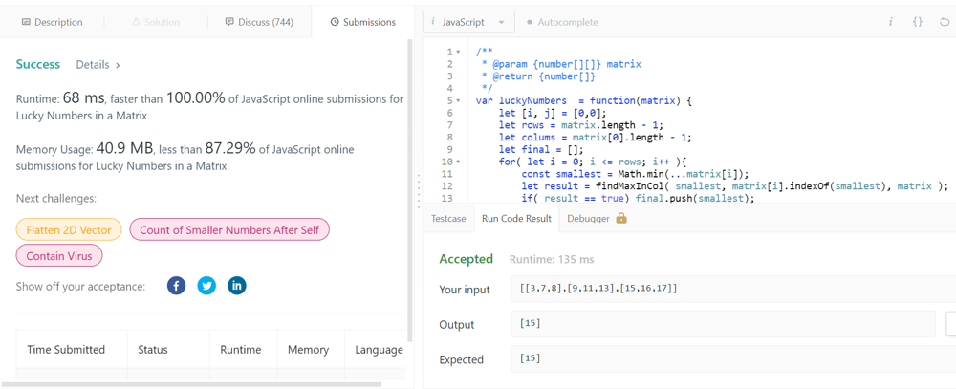
Task: Open the JavaScript language dropdown
Action: 468,22
